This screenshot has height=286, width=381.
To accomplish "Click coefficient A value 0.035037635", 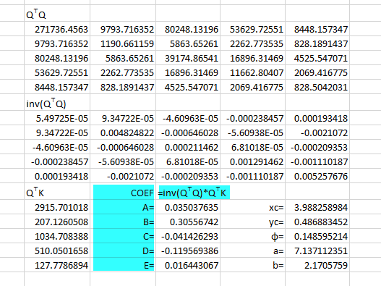I will 188,207.
